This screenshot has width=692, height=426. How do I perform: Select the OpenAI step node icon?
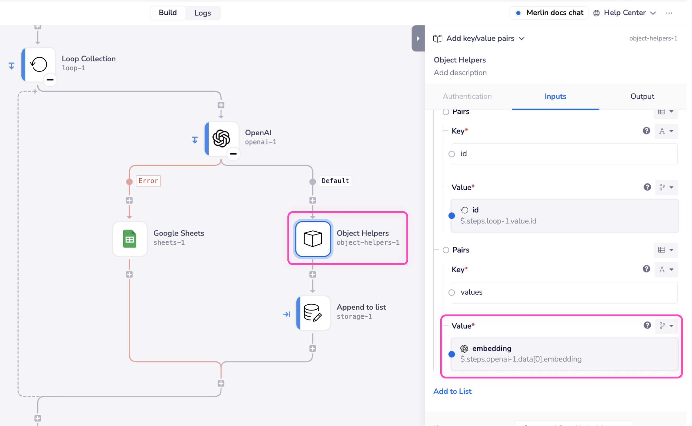click(x=222, y=138)
